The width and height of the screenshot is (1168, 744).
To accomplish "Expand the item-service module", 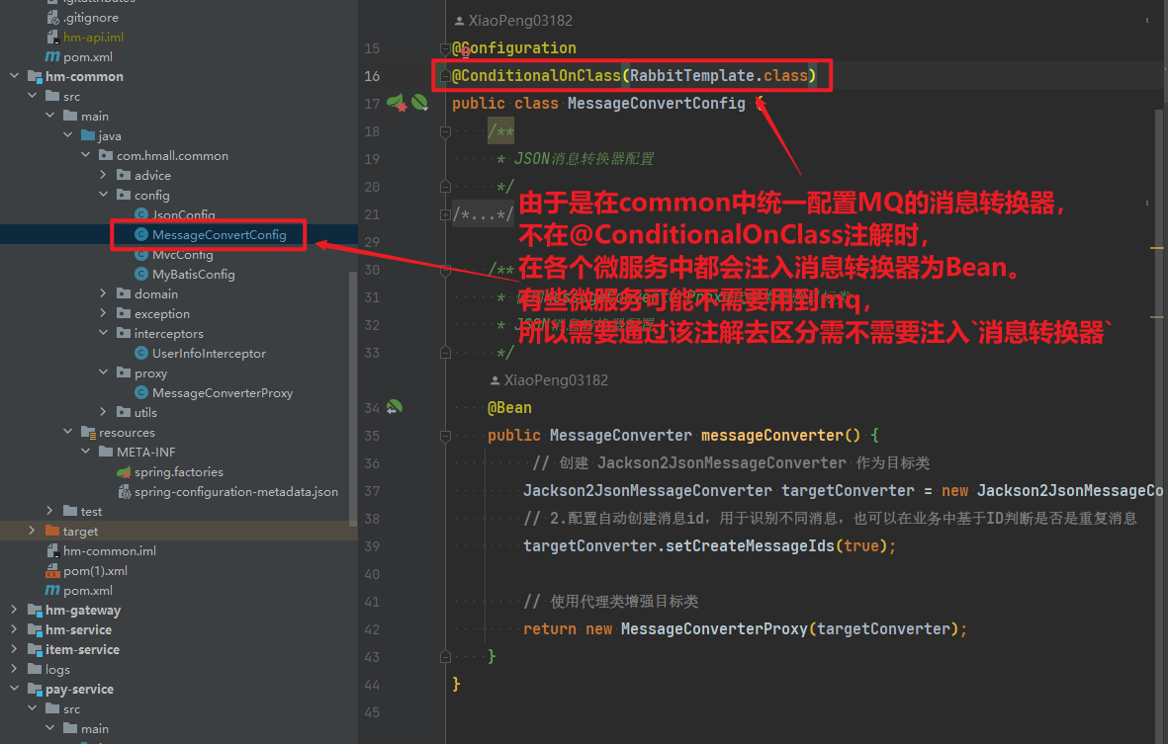I will click(14, 650).
